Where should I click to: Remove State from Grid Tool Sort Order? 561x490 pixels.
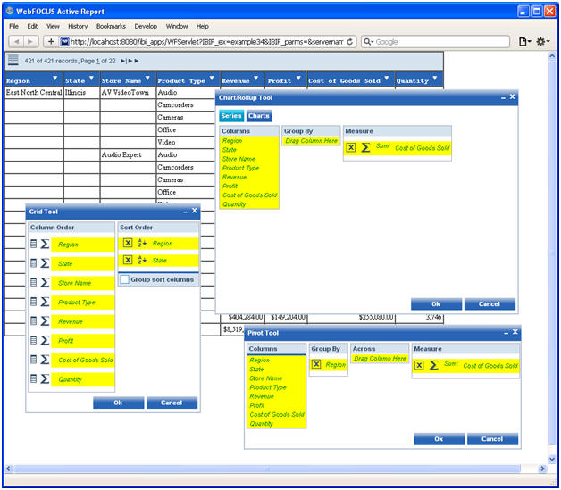click(128, 260)
